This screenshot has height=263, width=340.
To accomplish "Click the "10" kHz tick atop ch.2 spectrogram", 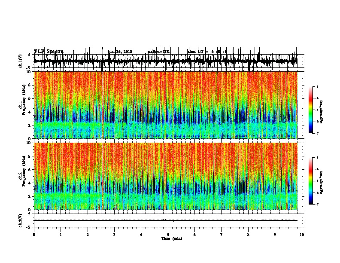I will click(29, 143).
